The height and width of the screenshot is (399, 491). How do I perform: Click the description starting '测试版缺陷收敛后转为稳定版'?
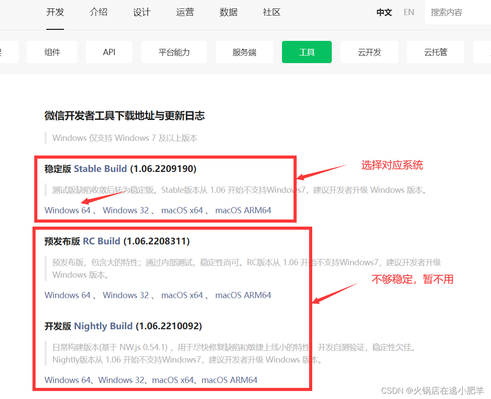coord(240,190)
